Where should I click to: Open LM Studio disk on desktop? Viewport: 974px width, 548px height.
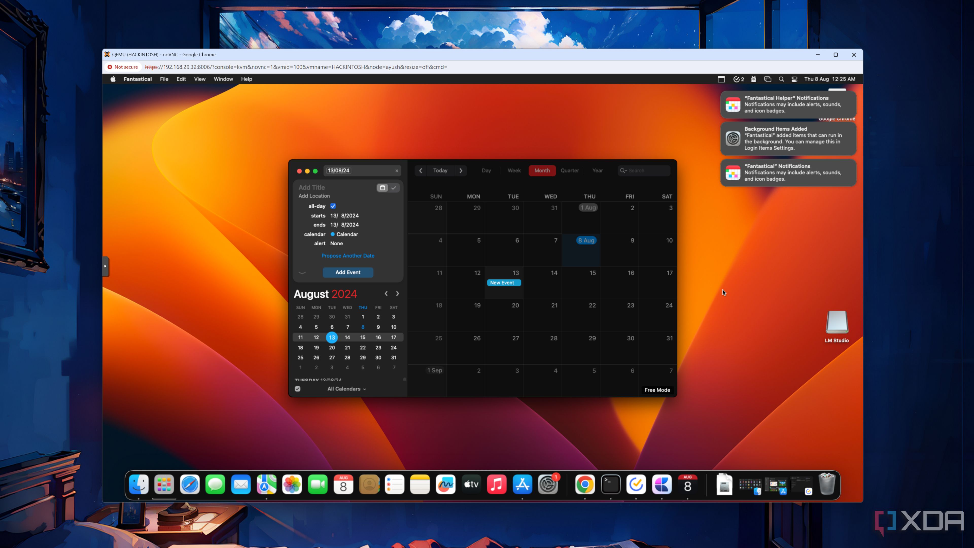pos(837,326)
